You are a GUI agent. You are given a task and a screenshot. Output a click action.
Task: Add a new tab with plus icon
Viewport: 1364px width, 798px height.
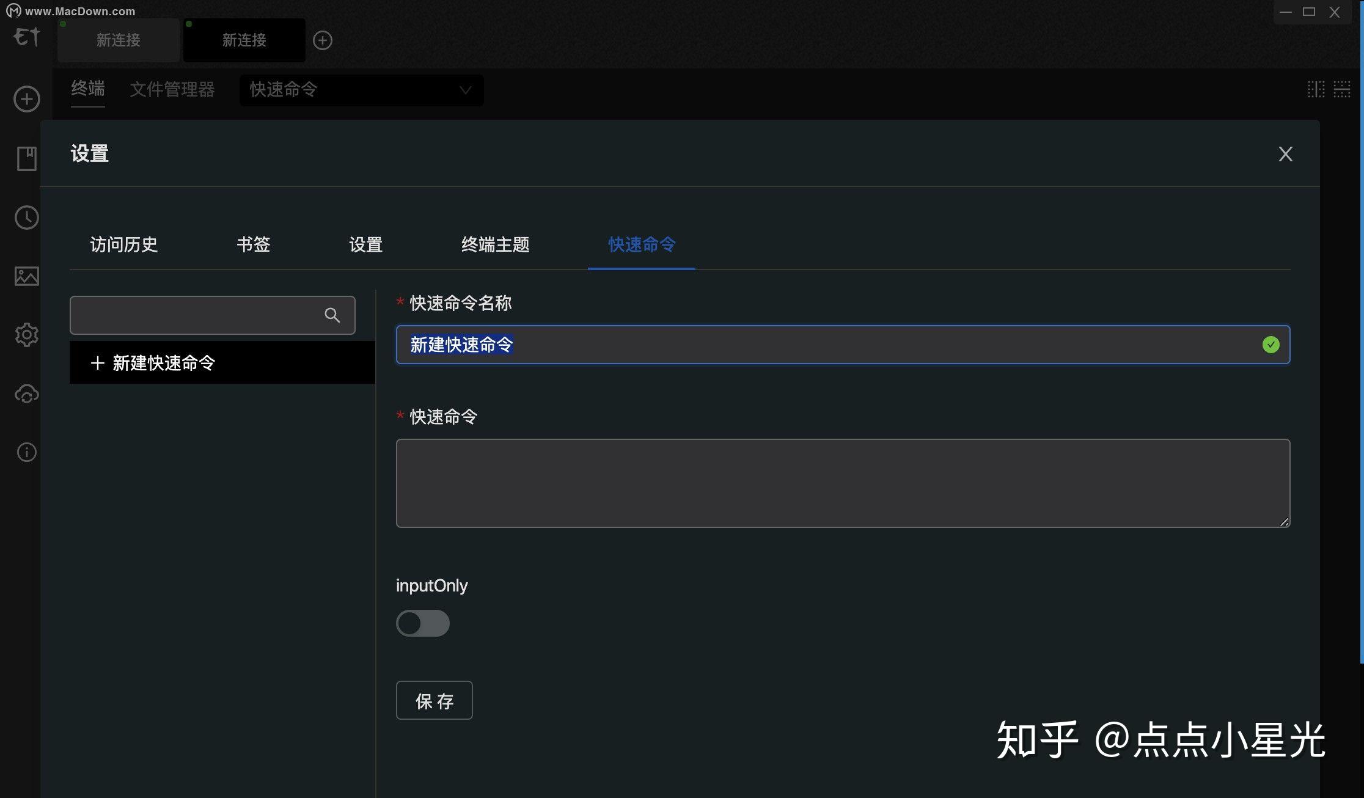(323, 40)
